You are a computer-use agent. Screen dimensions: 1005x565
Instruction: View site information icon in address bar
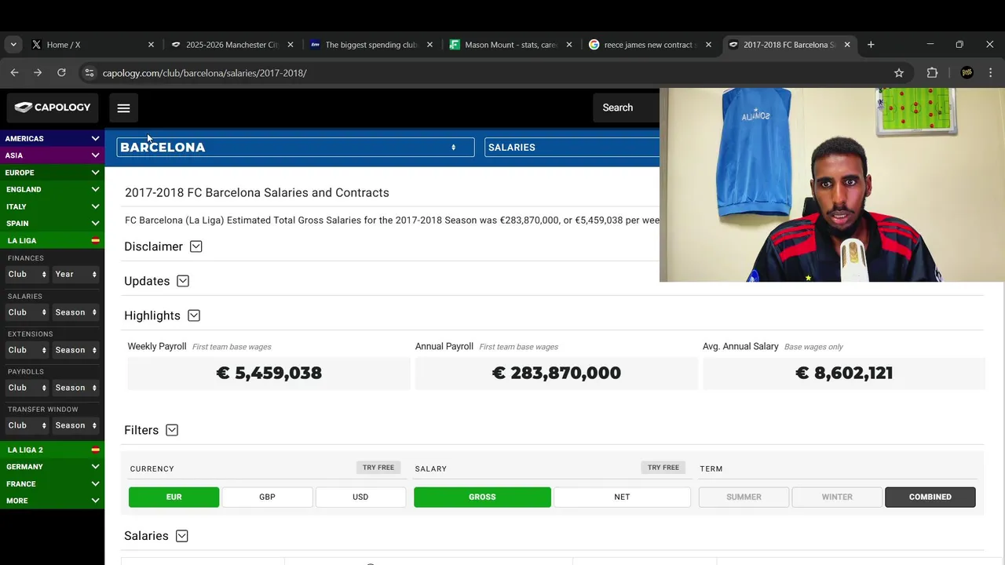tap(89, 73)
